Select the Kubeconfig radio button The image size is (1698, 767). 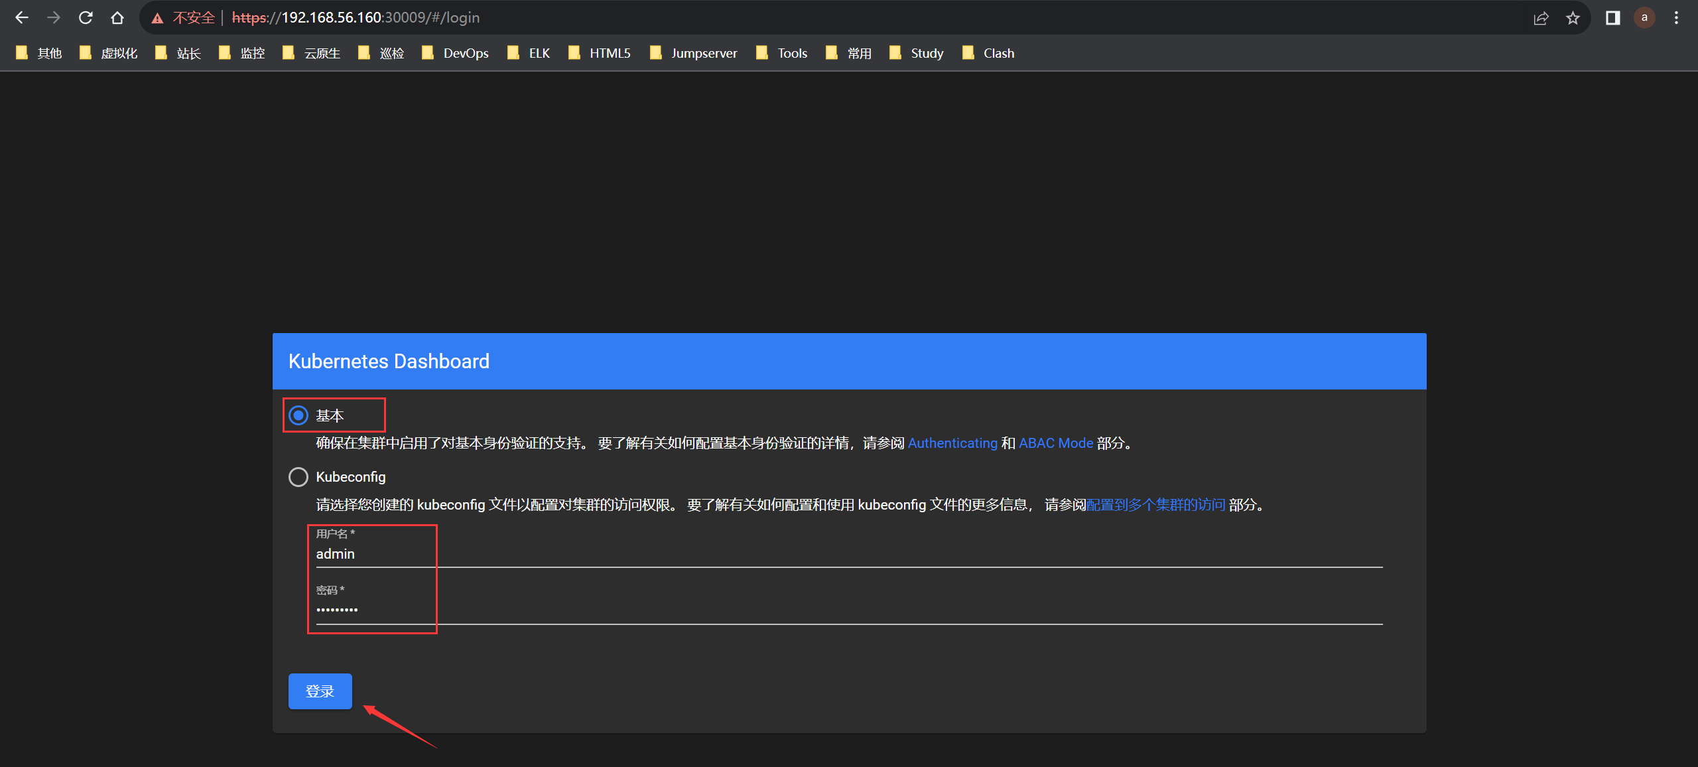pyautogui.click(x=298, y=477)
